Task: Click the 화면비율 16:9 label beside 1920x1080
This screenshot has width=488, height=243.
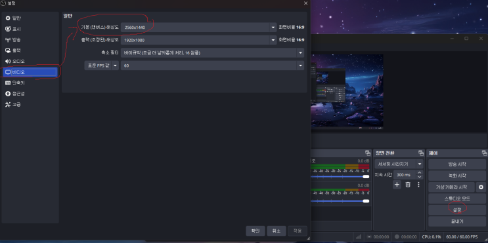Action: tap(292, 40)
